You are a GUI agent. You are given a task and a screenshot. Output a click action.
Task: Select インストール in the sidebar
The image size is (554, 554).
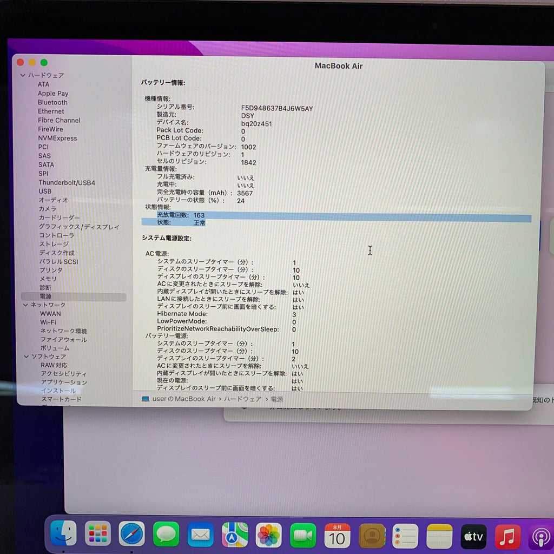(x=58, y=391)
